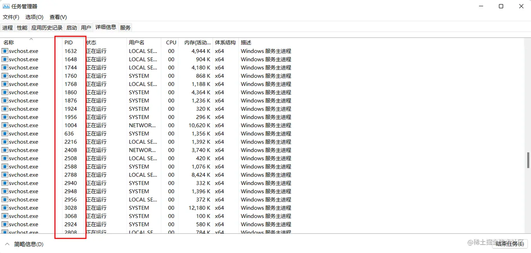Click memory value 8,424 K
This screenshot has width=531, height=253.
point(201,175)
